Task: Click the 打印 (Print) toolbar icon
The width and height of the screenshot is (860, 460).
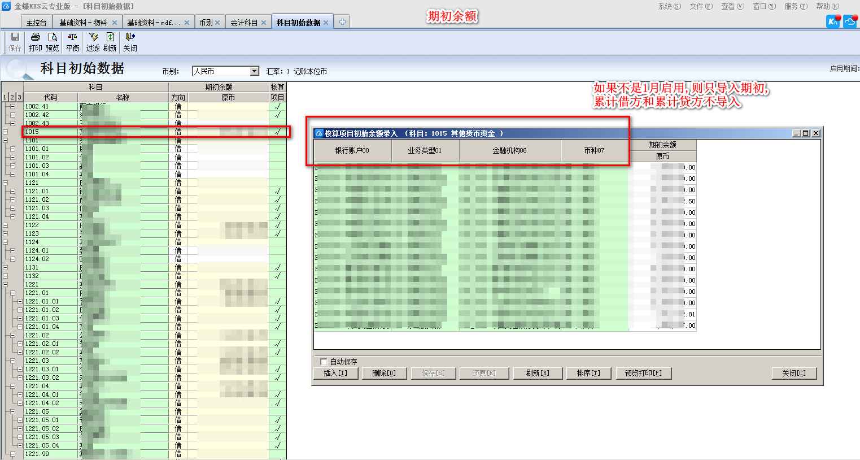Action: pos(36,42)
